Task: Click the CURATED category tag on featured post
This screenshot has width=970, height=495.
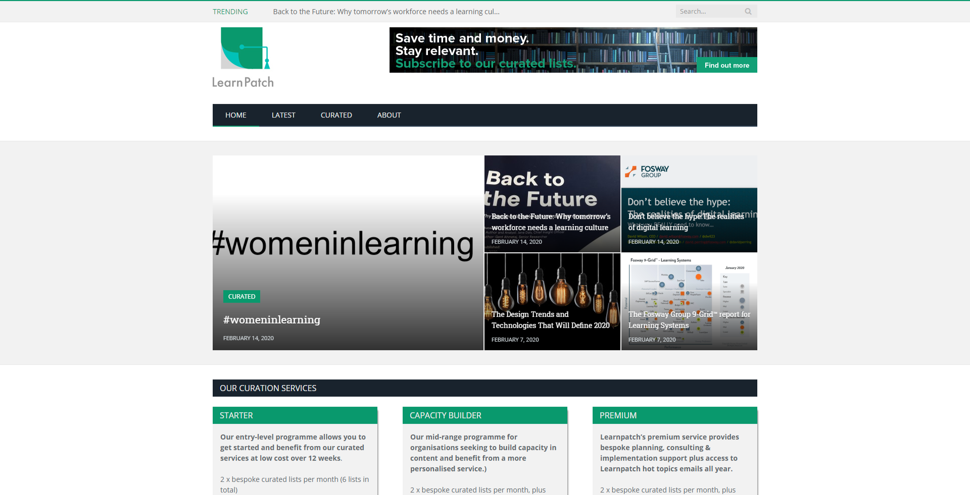Action: (x=241, y=296)
